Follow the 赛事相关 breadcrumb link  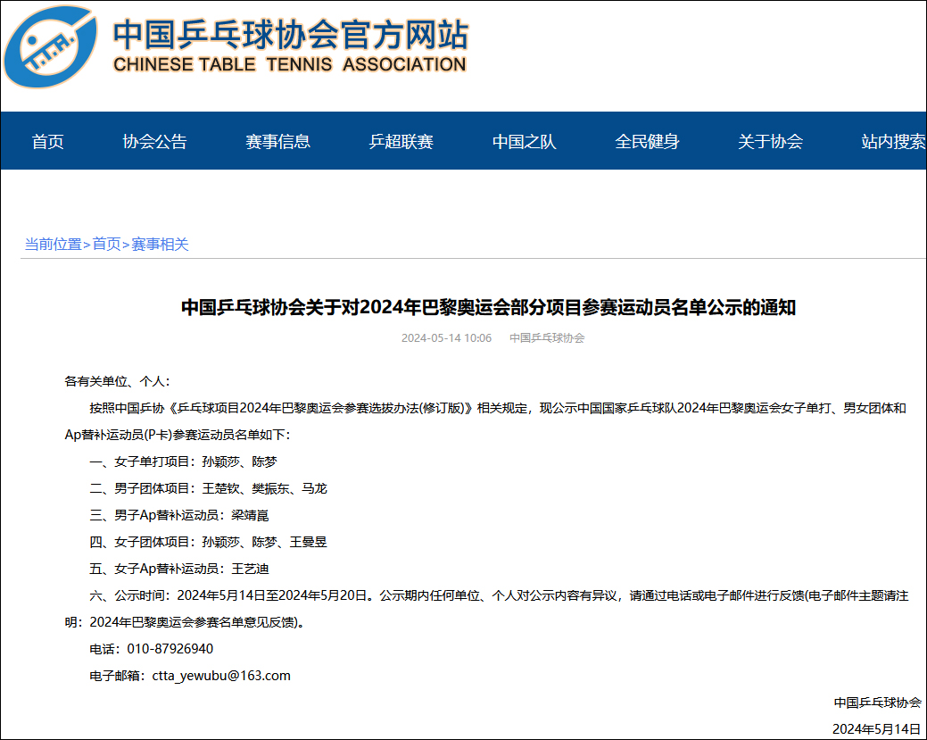(160, 245)
